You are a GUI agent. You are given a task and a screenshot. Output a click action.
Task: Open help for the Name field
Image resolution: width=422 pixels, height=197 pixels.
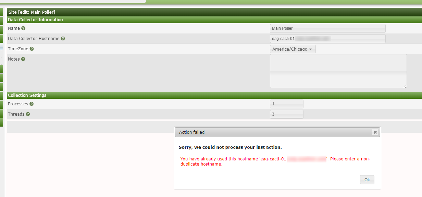point(23,28)
